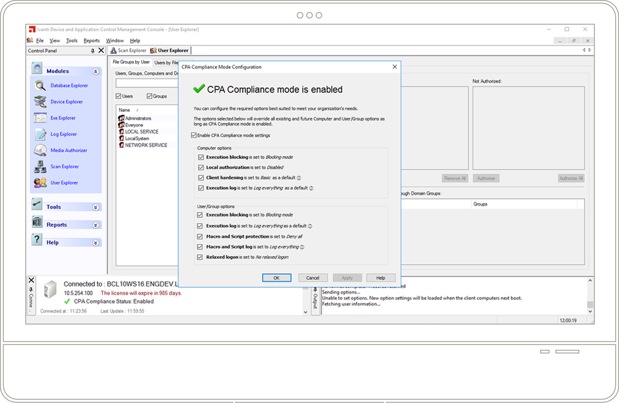Viewport: 619px width, 403px height.
Task: Open the View menu
Action: click(x=54, y=40)
